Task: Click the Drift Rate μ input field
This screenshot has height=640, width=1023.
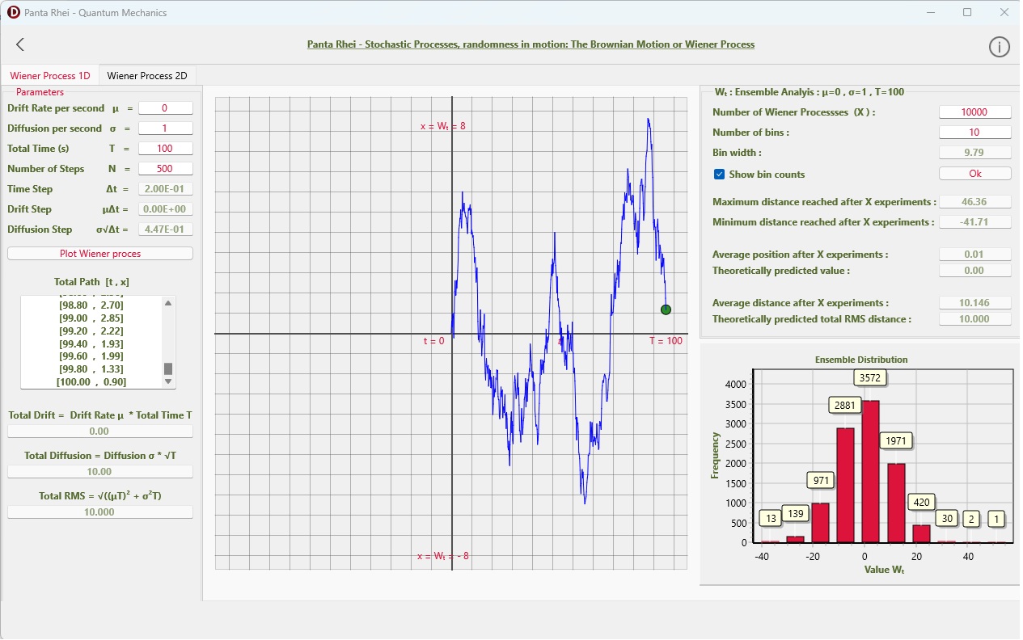Action: (x=165, y=108)
